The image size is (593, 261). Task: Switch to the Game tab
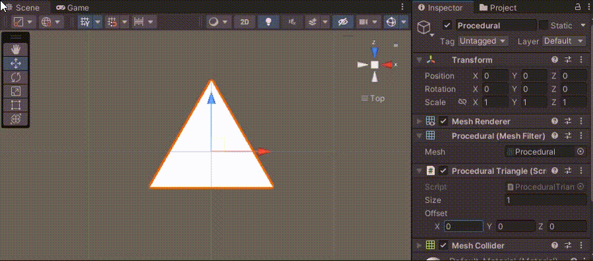point(72,7)
